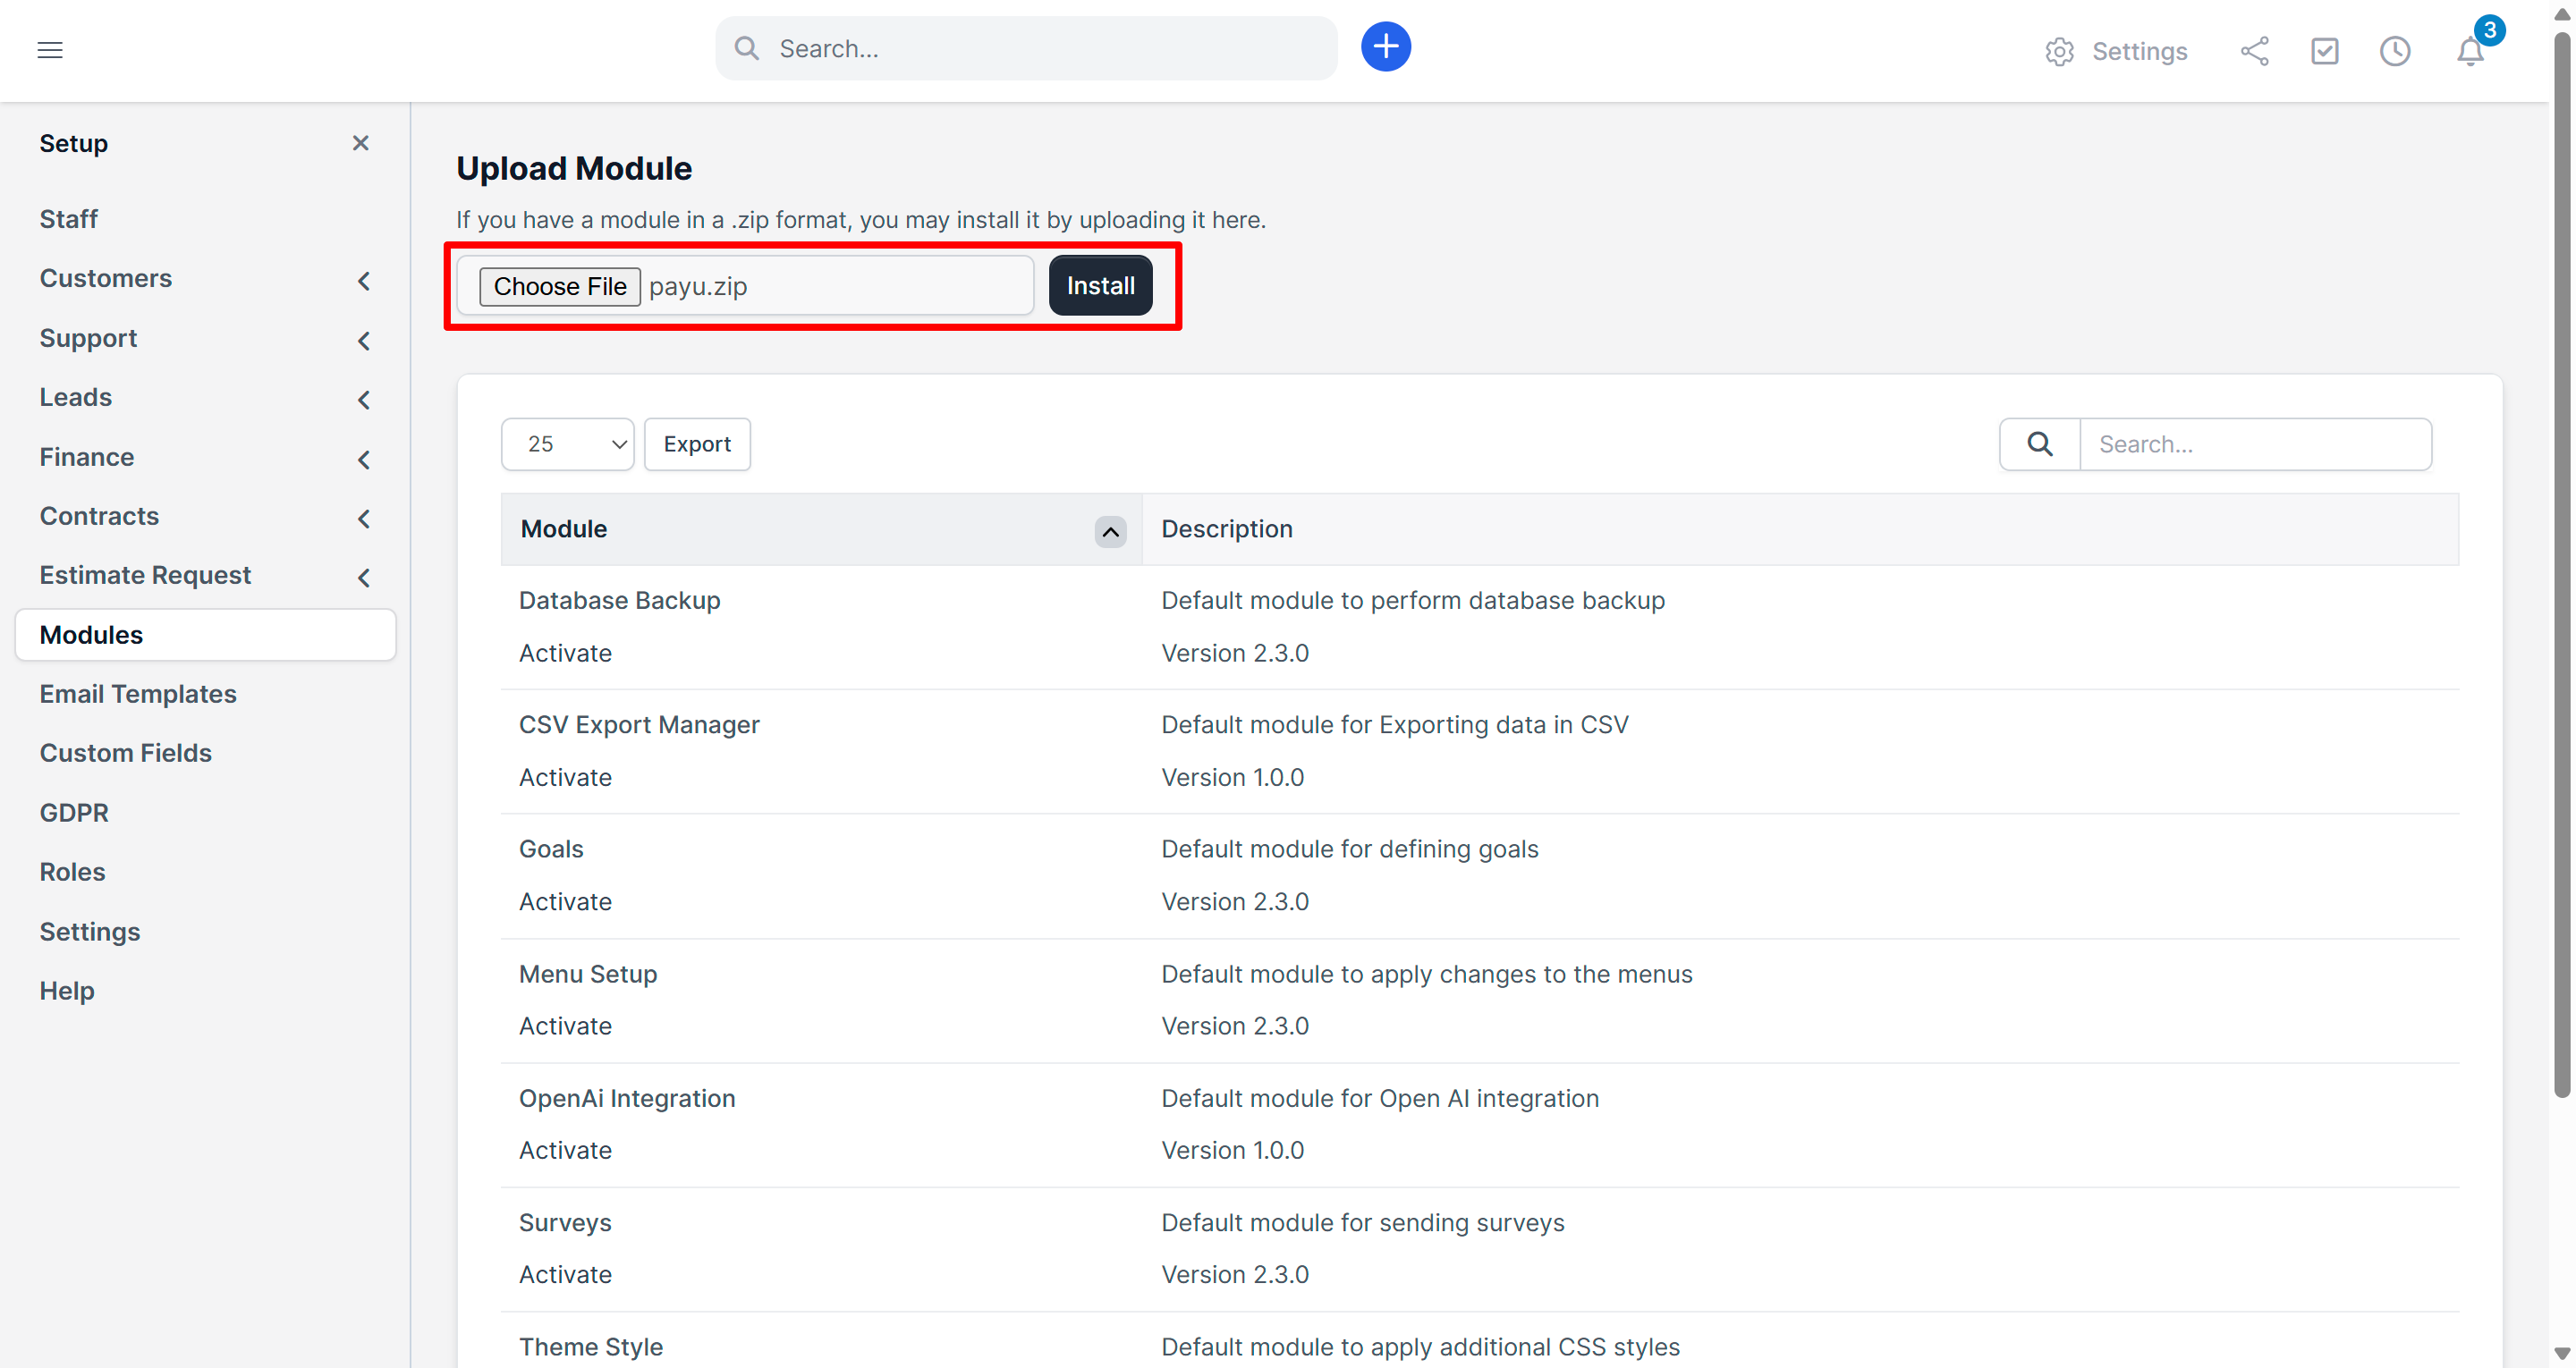Click the Surveys module name
Viewport: 2576px width, 1368px height.
tap(565, 1223)
